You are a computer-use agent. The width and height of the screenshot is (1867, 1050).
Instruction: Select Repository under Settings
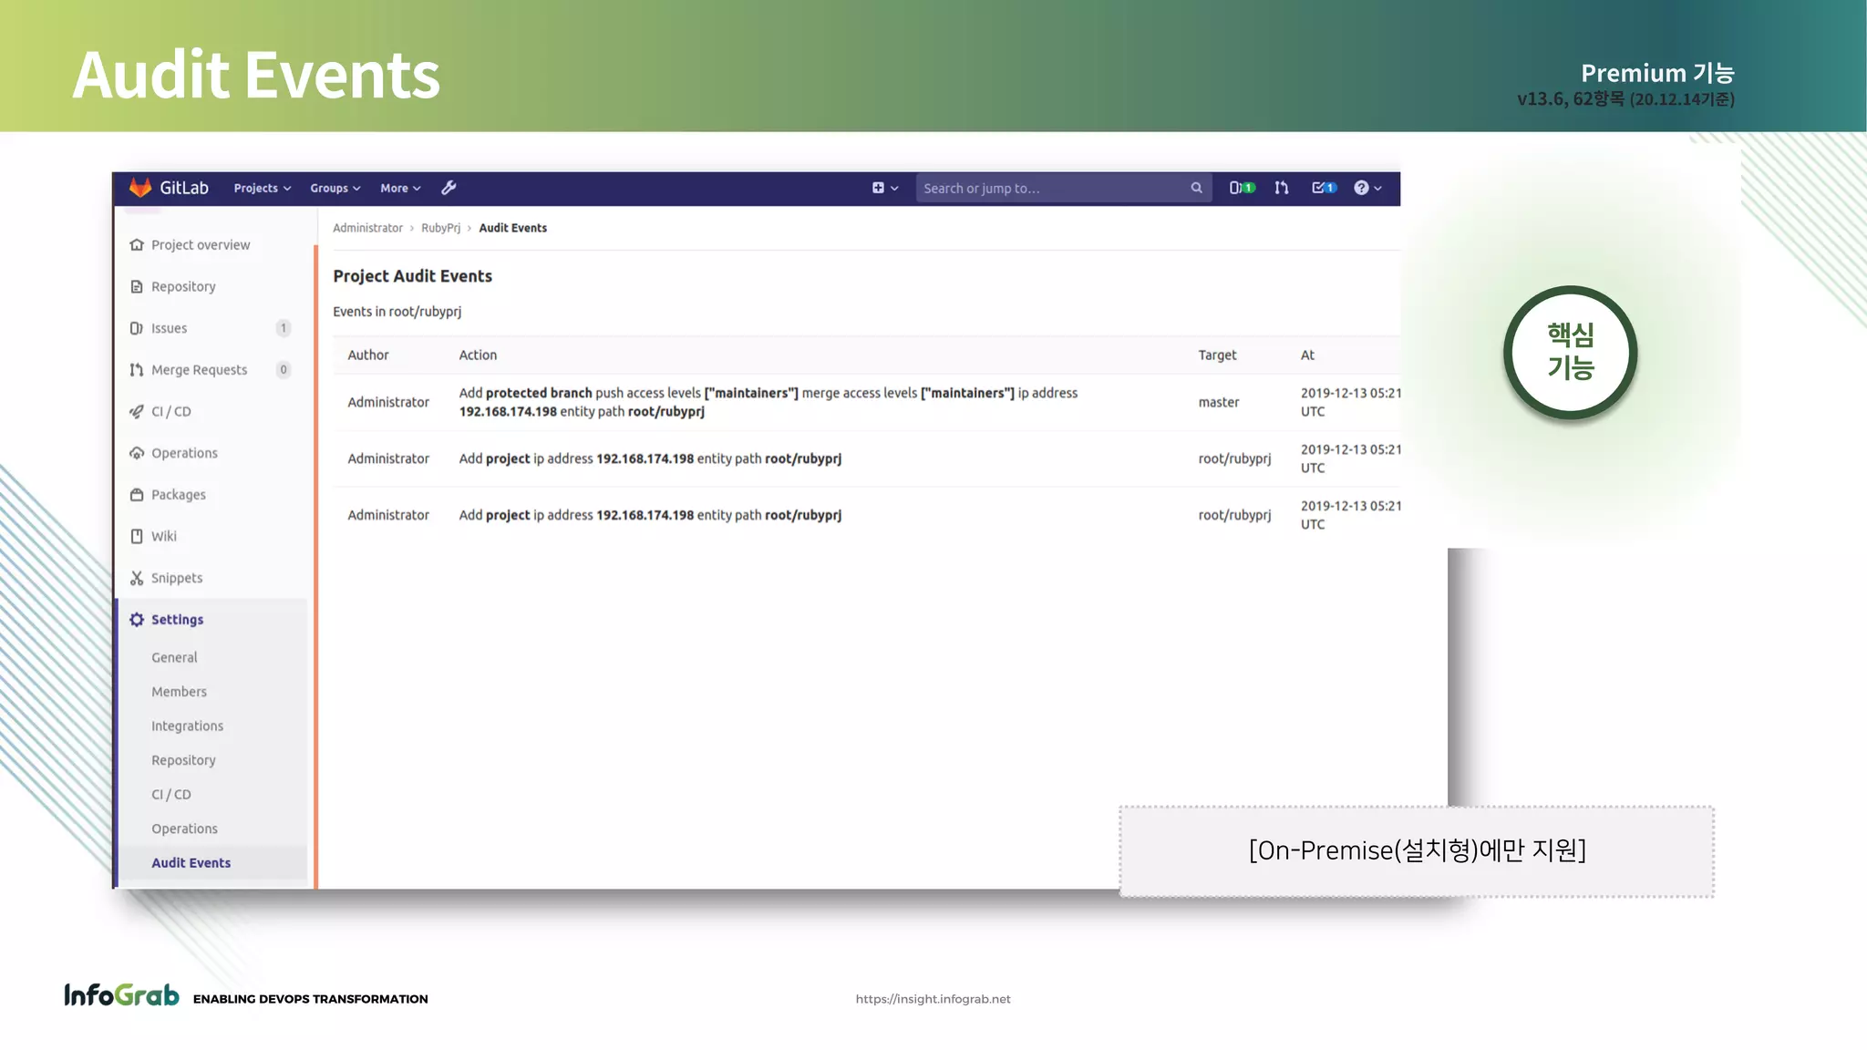183,760
